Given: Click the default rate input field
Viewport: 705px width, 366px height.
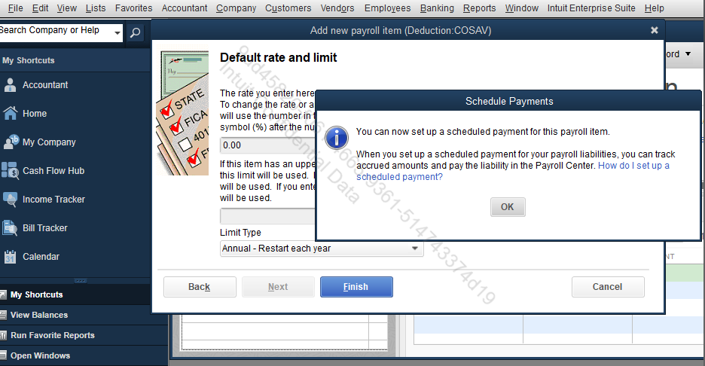Looking at the screenshot, I should tap(267, 145).
